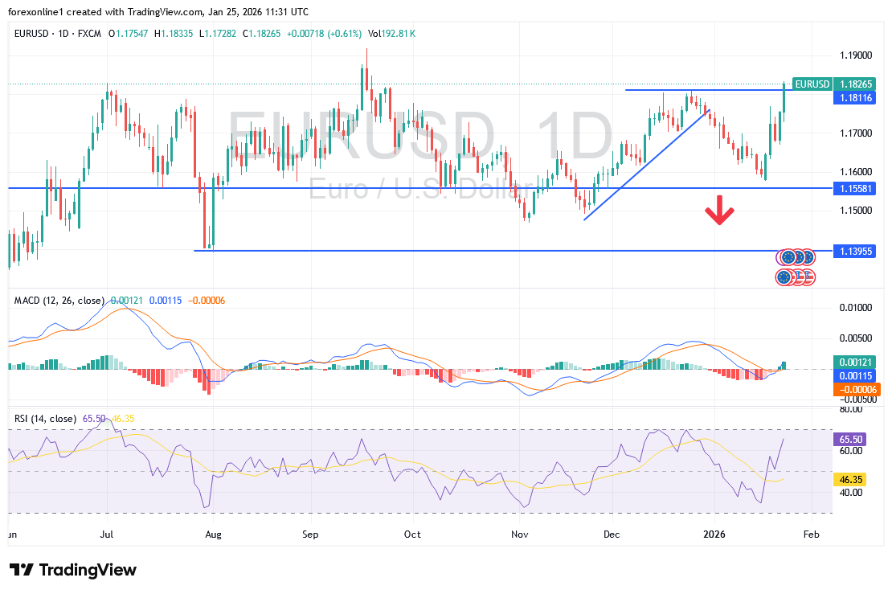Screen dimensions: 892x594
Task: Click the purple 65.50 RSI value label
Action: tap(852, 440)
